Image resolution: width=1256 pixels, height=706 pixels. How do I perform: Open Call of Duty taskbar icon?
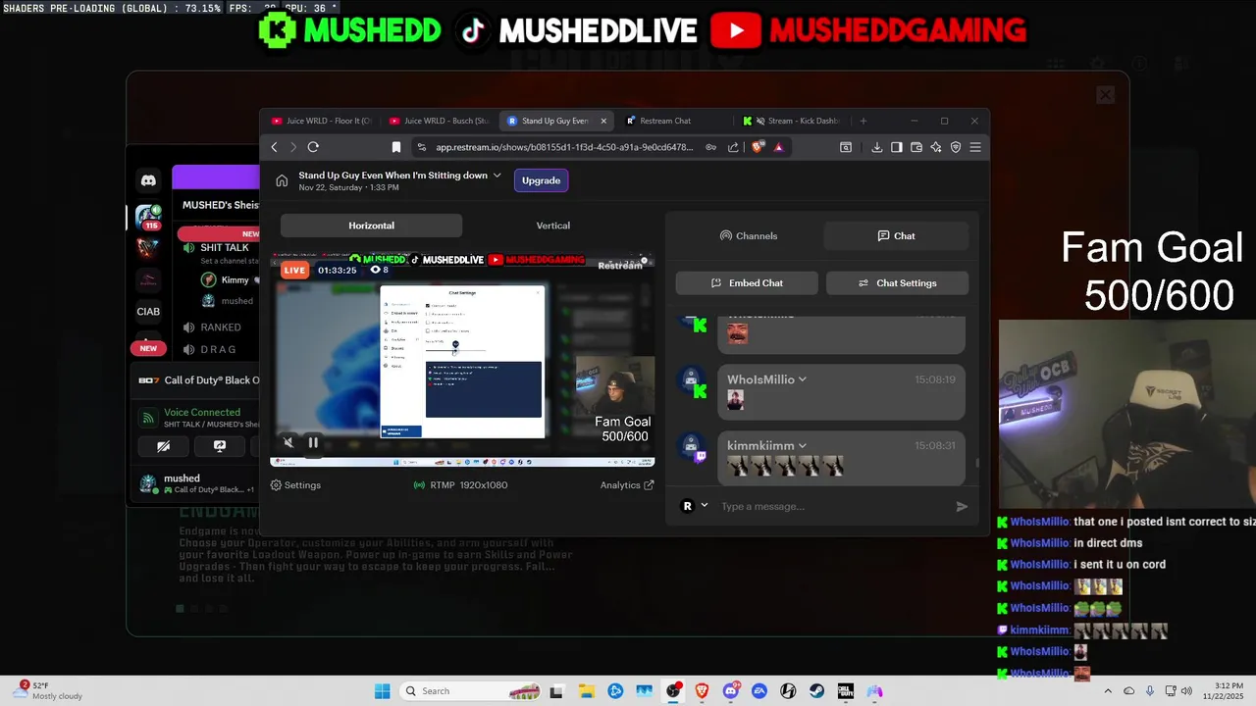tap(845, 691)
